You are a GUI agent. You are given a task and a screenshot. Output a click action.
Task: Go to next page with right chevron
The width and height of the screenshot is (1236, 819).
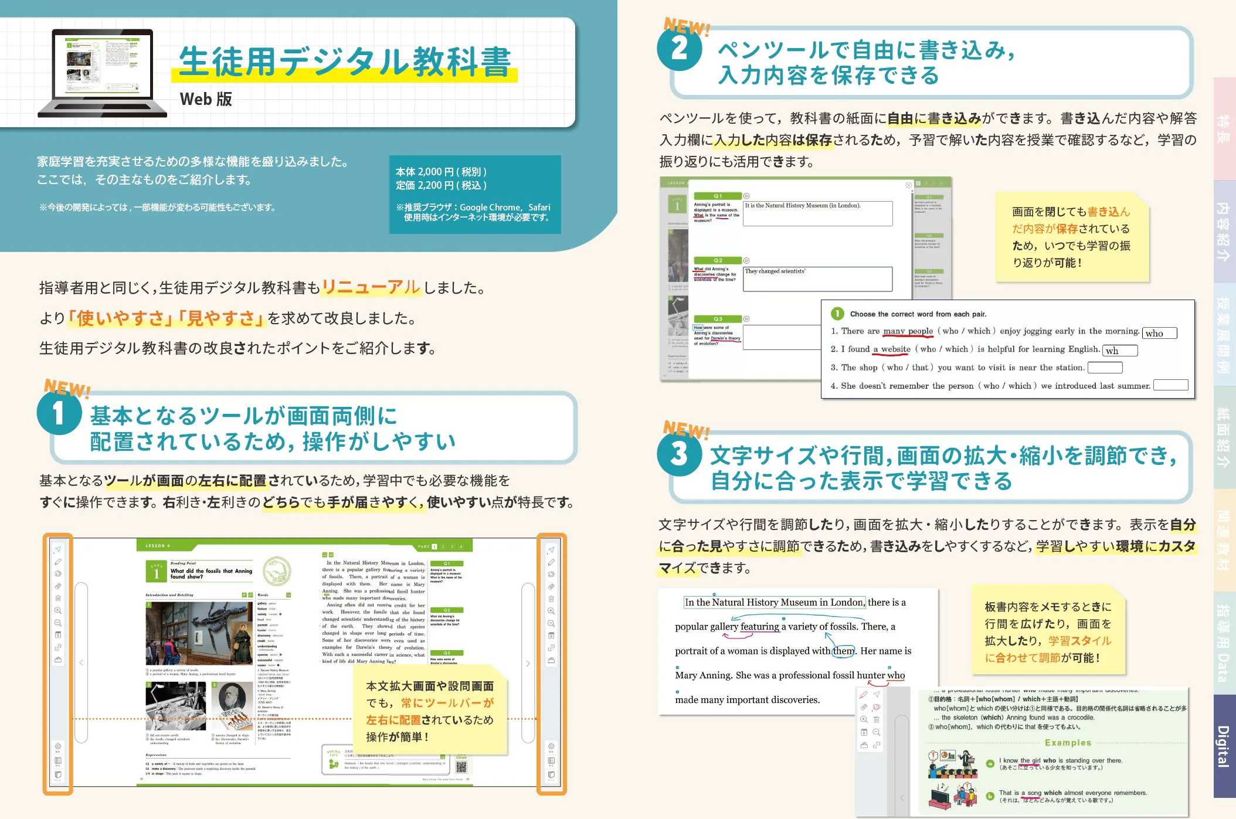click(x=528, y=663)
